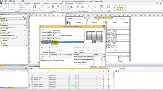
Task: Click the search magnifier in structure panel
Action: pos(121,69)
